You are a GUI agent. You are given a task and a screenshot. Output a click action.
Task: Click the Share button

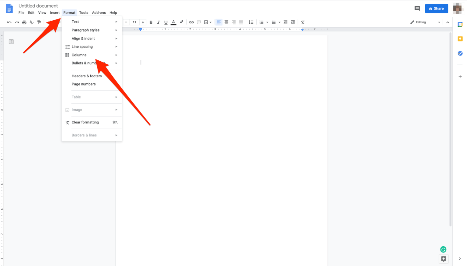click(x=436, y=8)
